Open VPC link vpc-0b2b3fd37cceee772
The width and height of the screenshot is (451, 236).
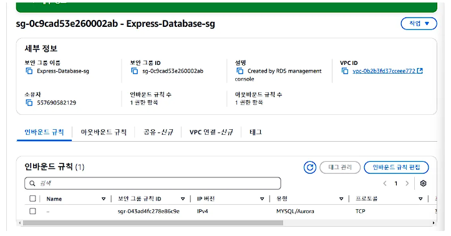(384, 71)
